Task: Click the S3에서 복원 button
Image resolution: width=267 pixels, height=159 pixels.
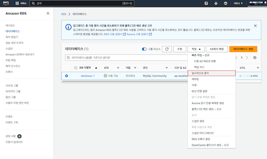Action: [x=216, y=49]
